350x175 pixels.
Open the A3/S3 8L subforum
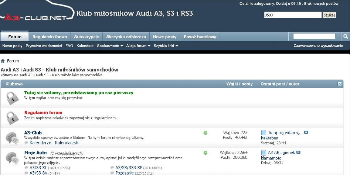38,168
